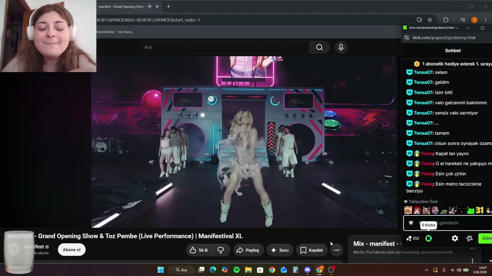Pick the yellow 31 emote
This screenshot has height=276, width=492.
coord(479,210)
